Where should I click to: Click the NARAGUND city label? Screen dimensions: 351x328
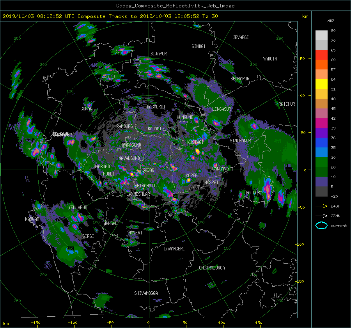[x=132, y=145]
